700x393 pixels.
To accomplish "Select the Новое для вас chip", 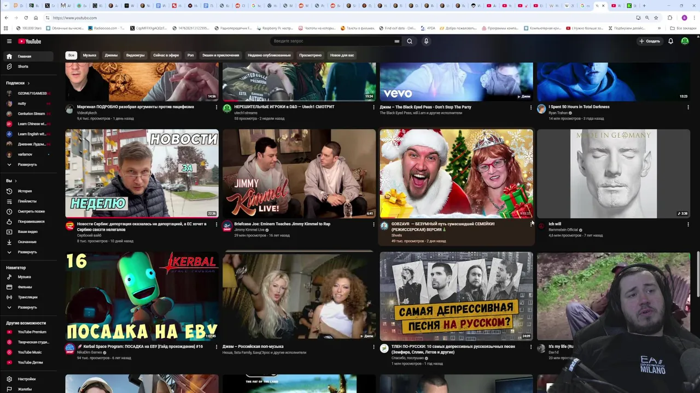I will (x=342, y=55).
